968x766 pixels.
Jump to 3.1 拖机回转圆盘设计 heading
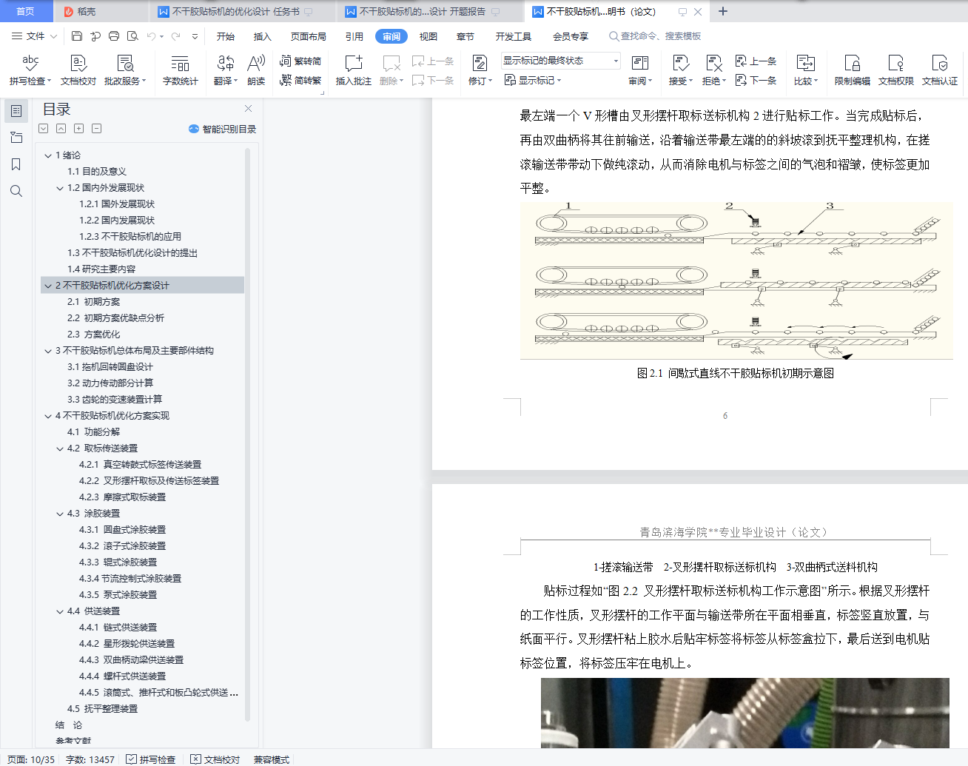click(110, 367)
